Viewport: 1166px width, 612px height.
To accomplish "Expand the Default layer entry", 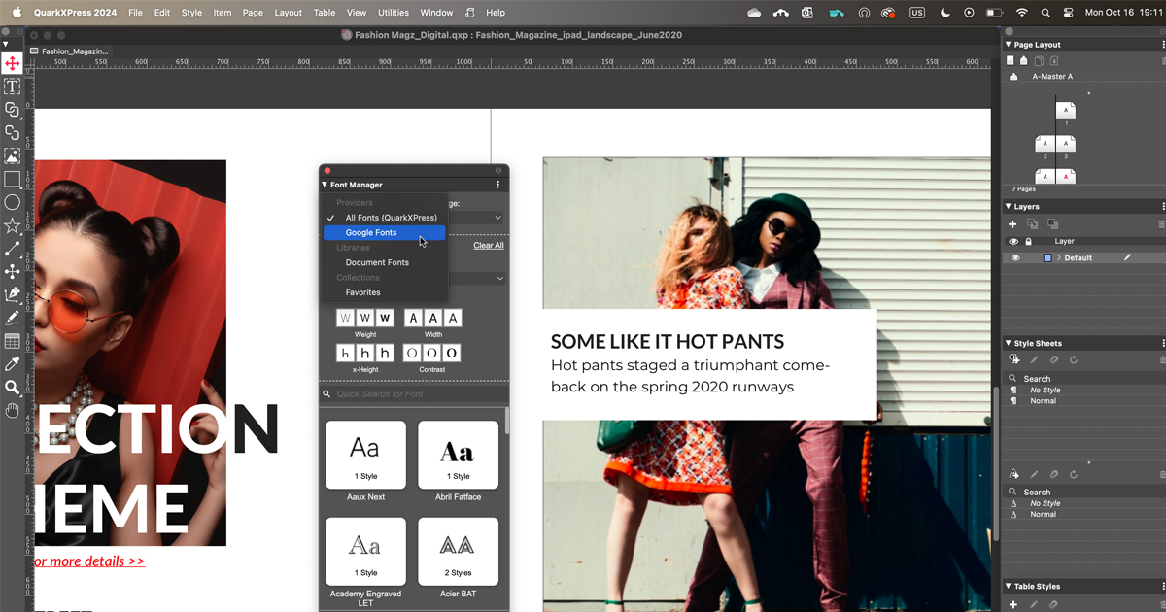I will point(1059,257).
